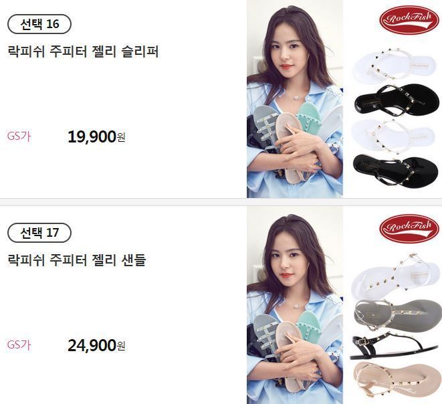Click the RockFish logo on the sandal listing

pyautogui.click(x=409, y=228)
